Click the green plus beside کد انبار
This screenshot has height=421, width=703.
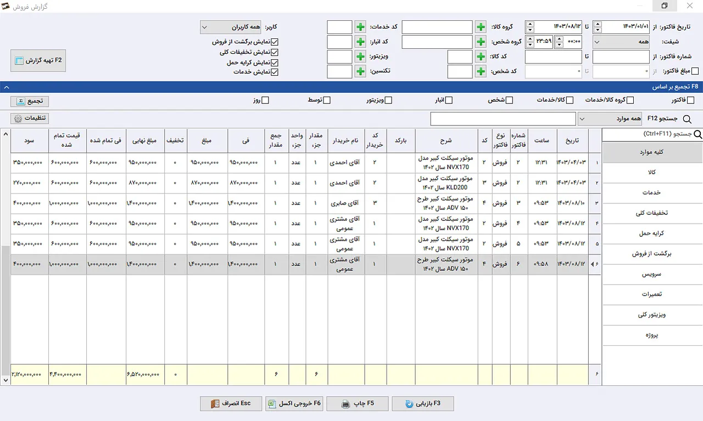pos(360,42)
